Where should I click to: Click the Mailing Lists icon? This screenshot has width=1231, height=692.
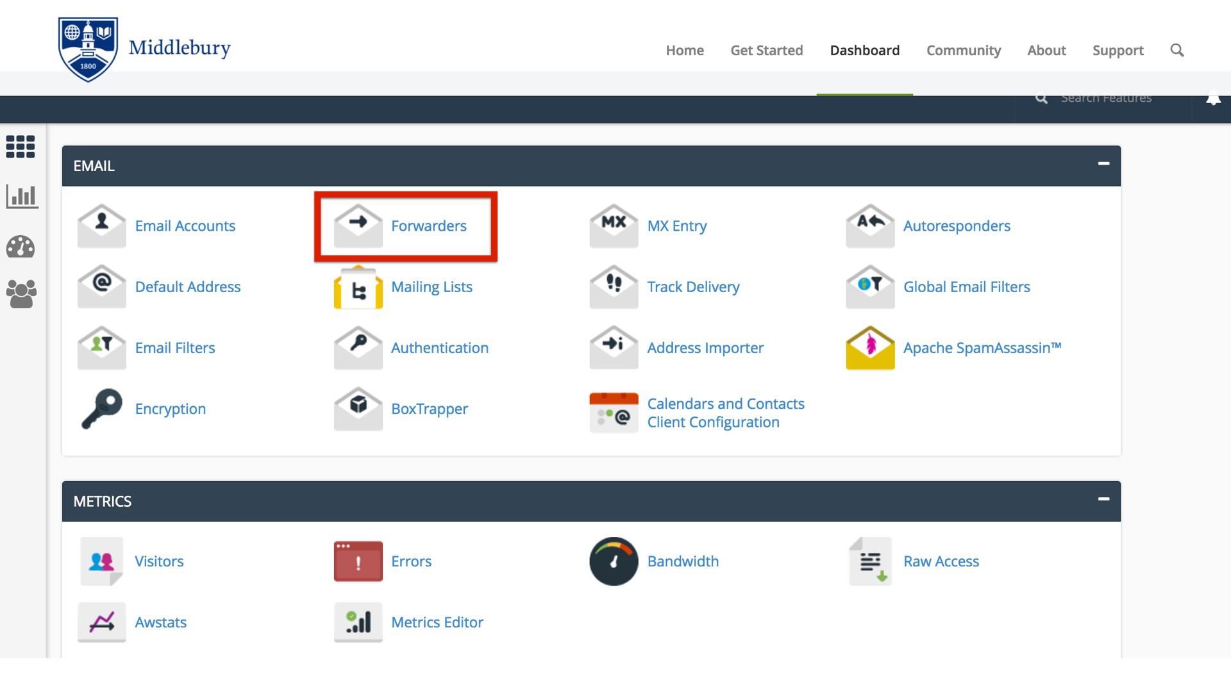(358, 287)
